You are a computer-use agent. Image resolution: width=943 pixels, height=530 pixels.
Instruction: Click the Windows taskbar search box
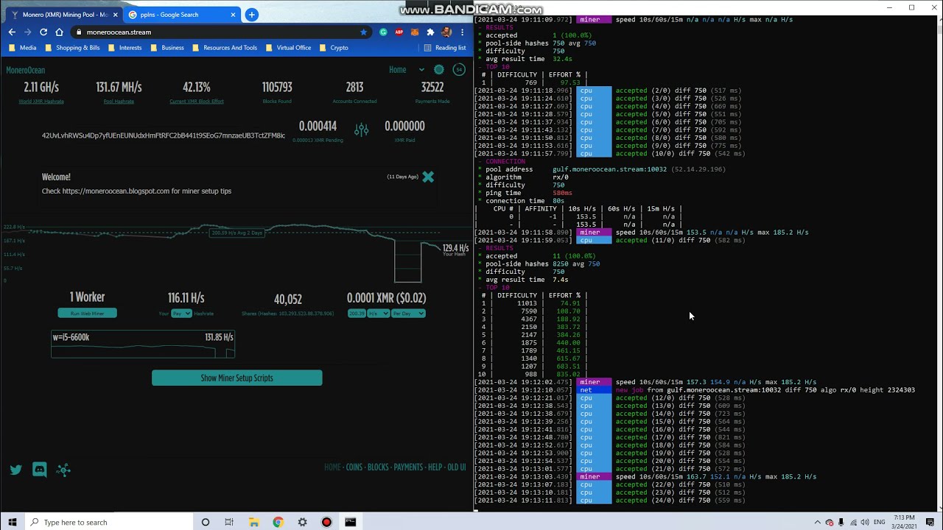[x=108, y=522]
